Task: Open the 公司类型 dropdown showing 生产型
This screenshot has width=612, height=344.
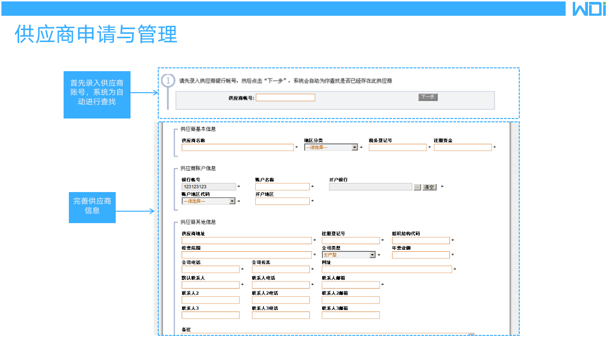Action: click(x=373, y=255)
